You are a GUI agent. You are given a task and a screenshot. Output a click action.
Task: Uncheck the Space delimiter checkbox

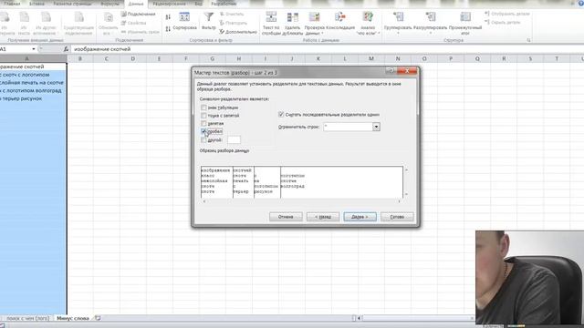[x=203, y=131]
